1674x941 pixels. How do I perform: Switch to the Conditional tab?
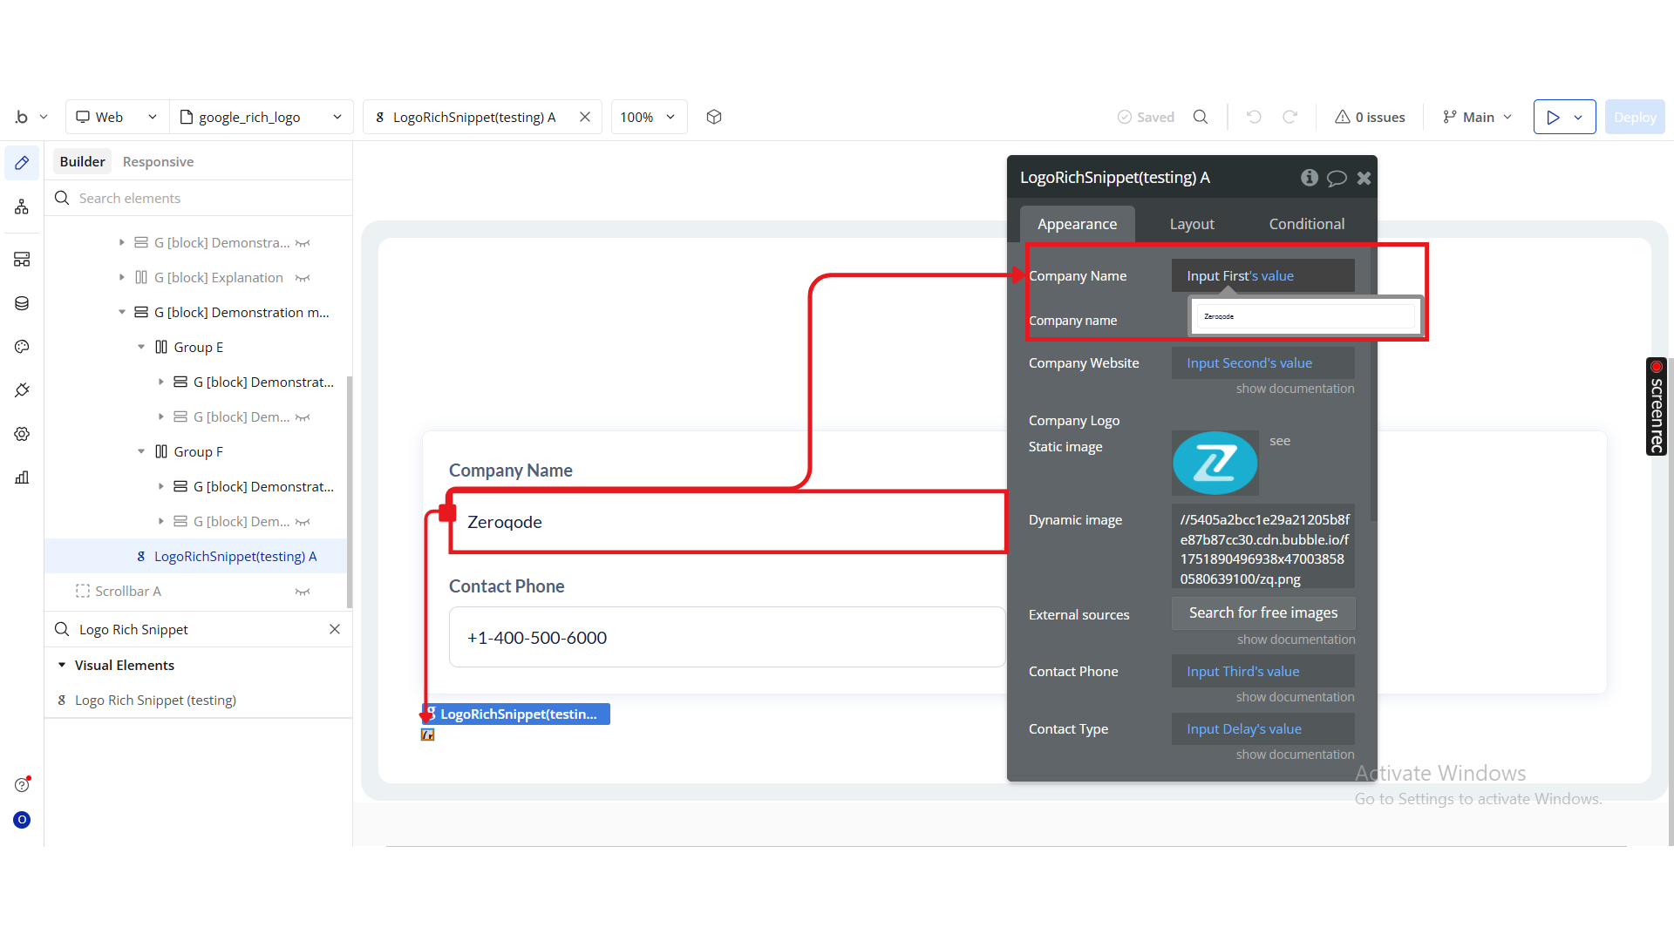[x=1306, y=224]
